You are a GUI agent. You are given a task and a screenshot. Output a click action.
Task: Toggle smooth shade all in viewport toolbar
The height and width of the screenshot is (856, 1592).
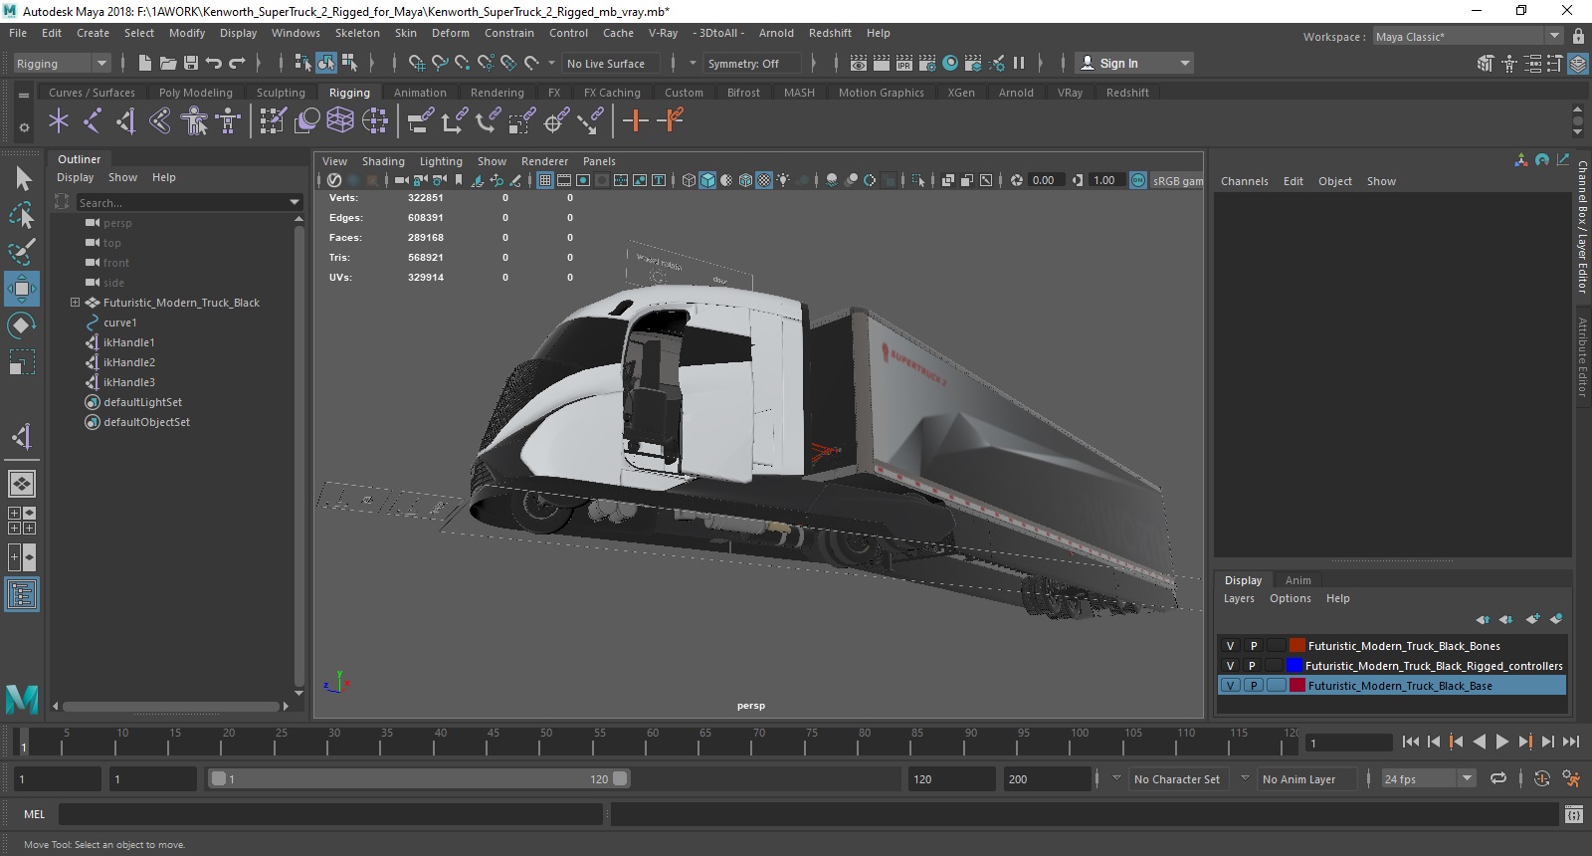click(x=707, y=180)
